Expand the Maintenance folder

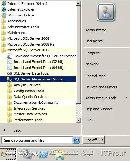[38, 33]
